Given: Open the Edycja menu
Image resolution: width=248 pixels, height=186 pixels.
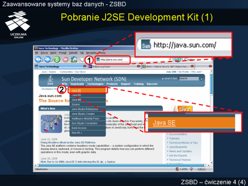Looking at the screenshot, I should 44,53.
